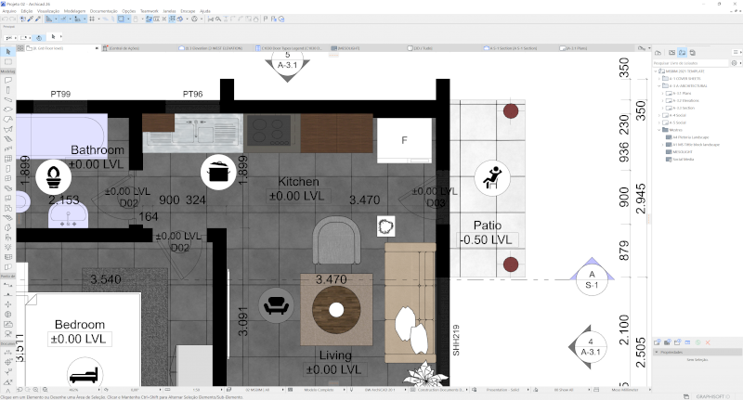The width and height of the screenshot is (743, 400).
Task: Click the 5 A-3.1 elevation marker
Action: pyautogui.click(x=287, y=61)
